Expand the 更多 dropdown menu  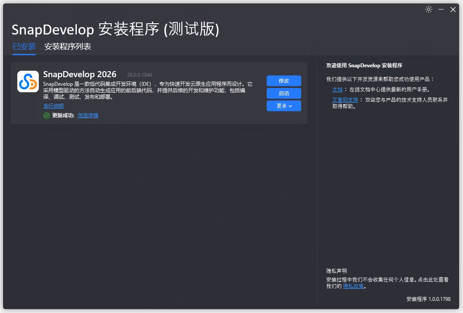pos(284,106)
